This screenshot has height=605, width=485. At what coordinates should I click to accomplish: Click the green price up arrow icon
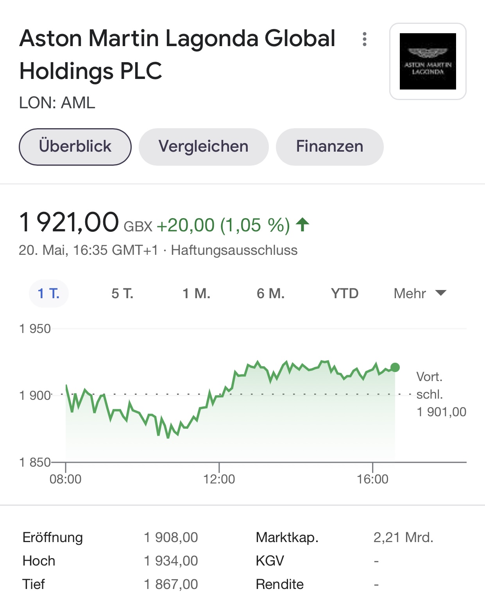302,225
